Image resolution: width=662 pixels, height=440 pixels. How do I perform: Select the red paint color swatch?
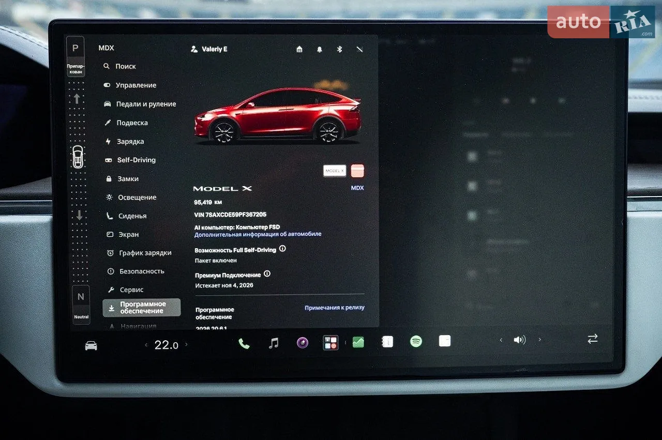coord(357,171)
